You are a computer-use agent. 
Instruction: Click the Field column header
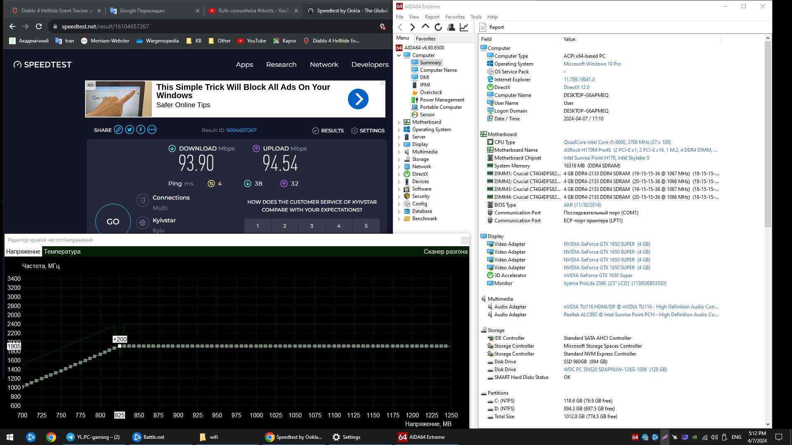click(520, 39)
